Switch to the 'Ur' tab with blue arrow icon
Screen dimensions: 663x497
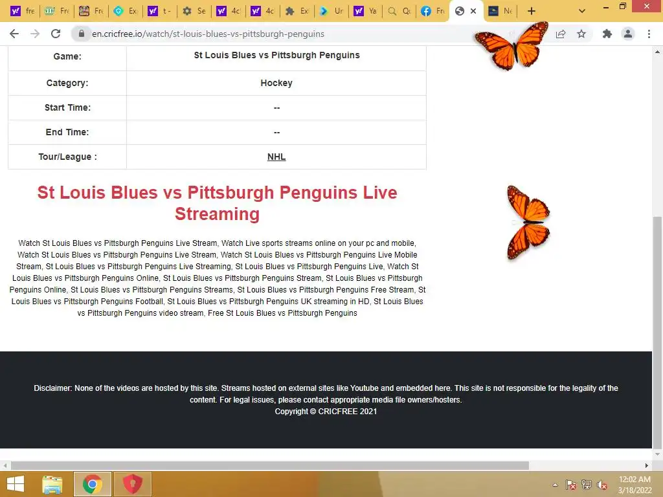[x=331, y=11]
